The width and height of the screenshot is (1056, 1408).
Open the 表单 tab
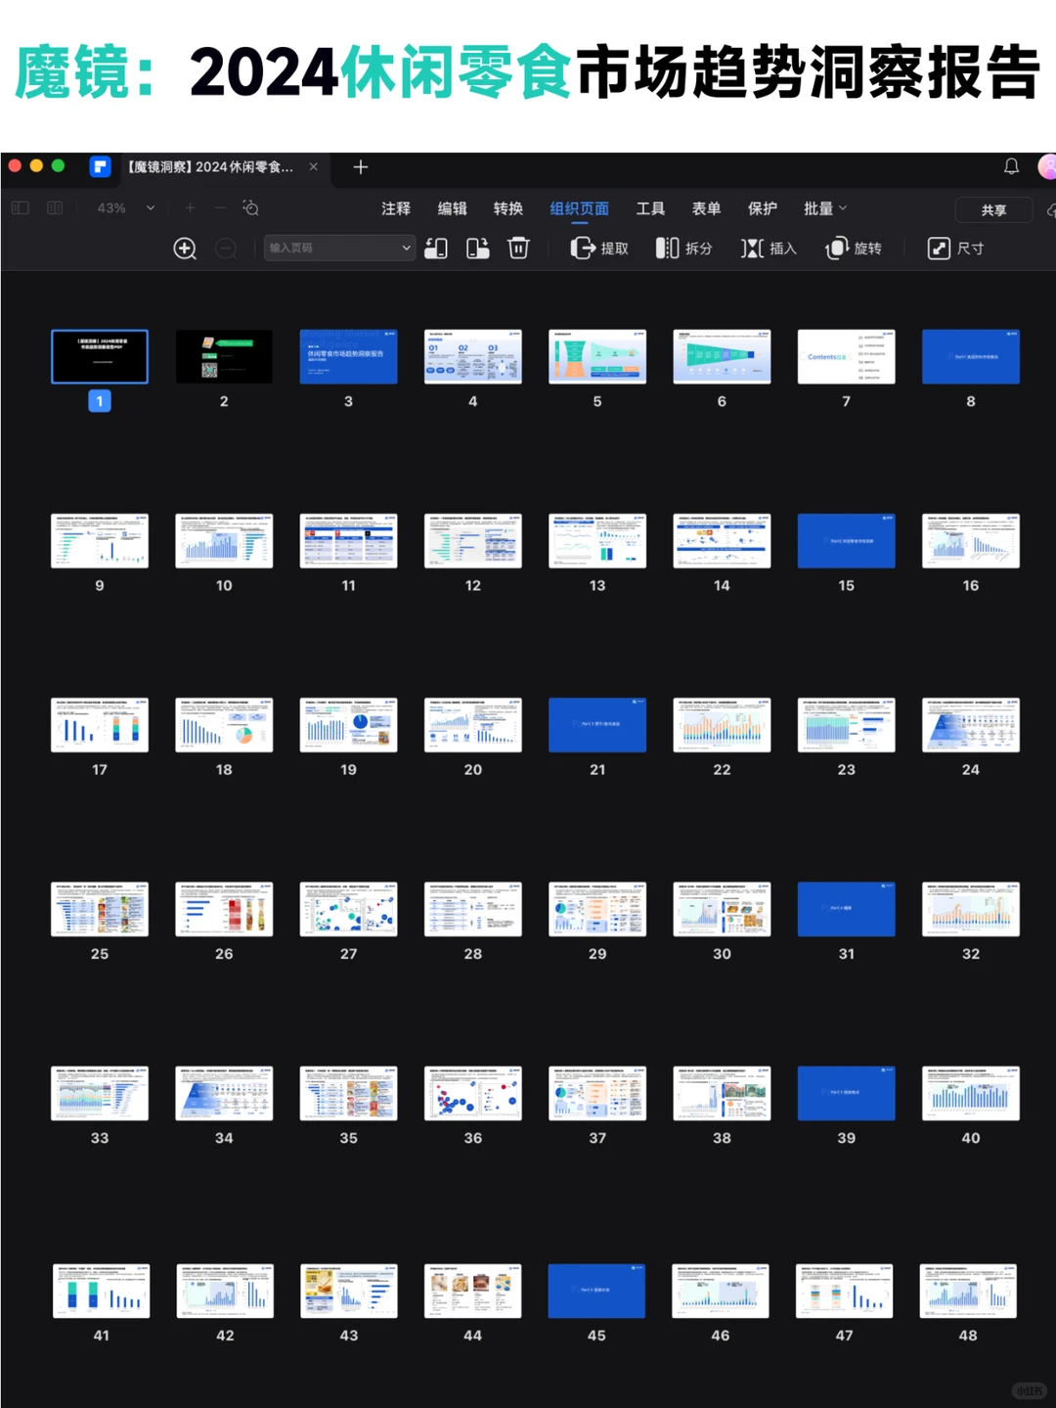[x=706, y=208]
